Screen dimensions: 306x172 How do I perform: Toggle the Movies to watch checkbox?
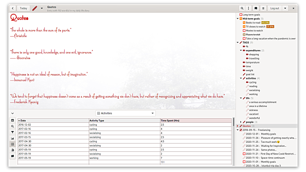point(244,30)
